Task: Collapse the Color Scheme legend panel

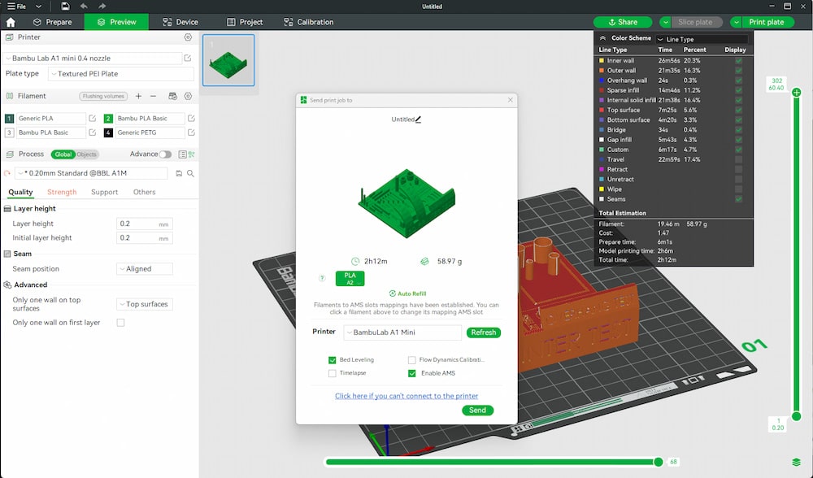Action: [x=602, y=38]
